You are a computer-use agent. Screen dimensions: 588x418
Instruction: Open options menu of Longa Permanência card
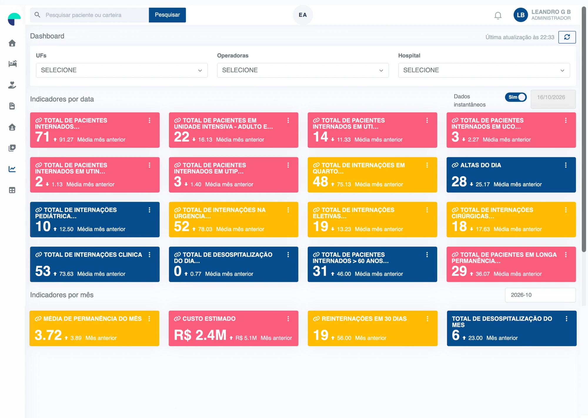point(566,255)
